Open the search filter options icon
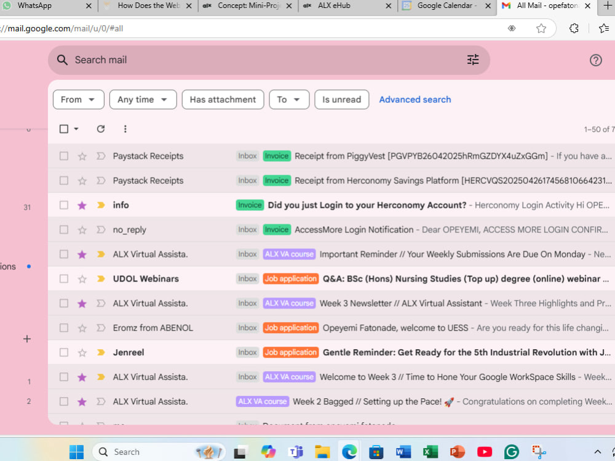The height and width of the screenshot is (461, 615). (473, 60)
